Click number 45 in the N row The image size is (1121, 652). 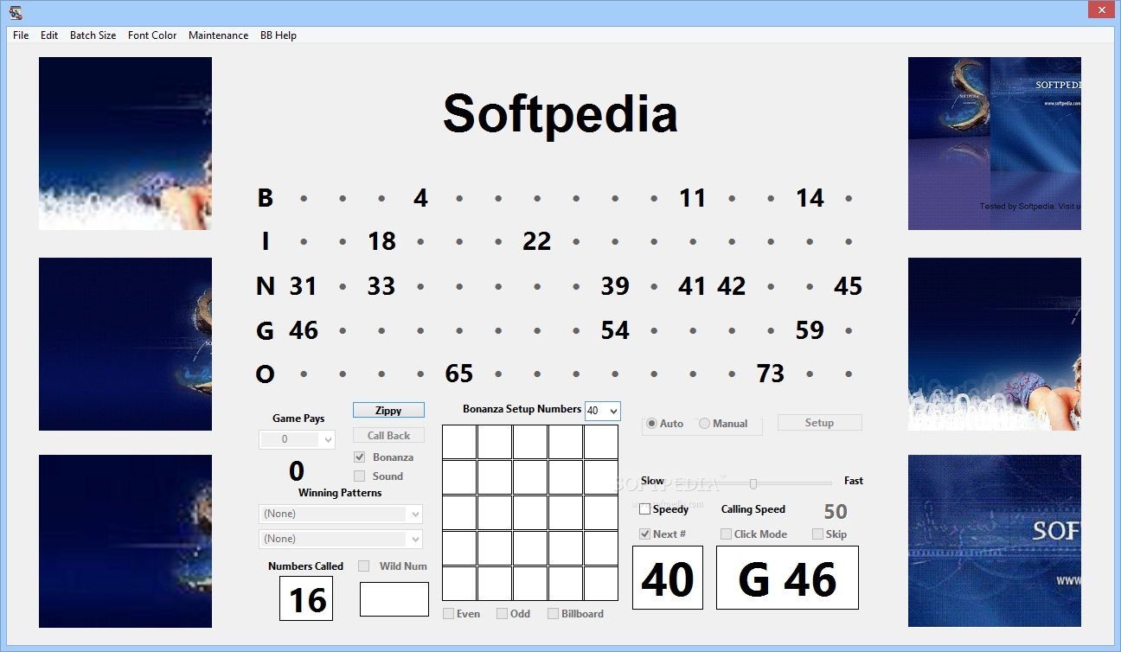coord(849,286)
